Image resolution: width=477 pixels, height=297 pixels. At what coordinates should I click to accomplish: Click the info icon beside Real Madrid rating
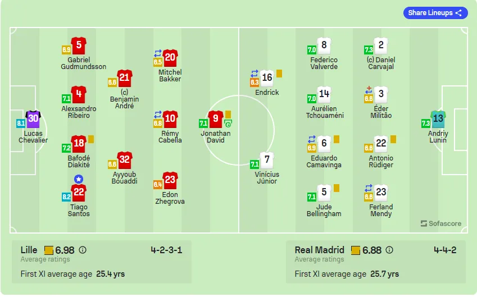coord(389,250)
